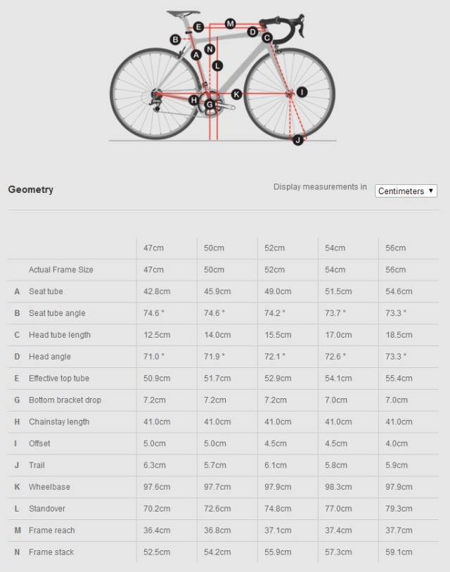Click the K marker on the diagram

(236, 94)
